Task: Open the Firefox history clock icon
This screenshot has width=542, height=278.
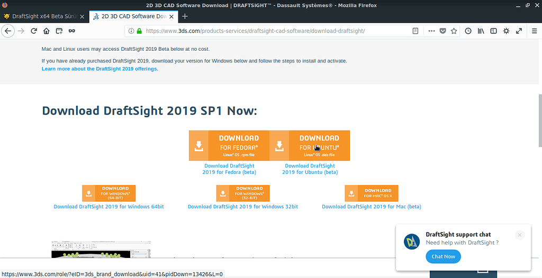Action: coord(468,31)
